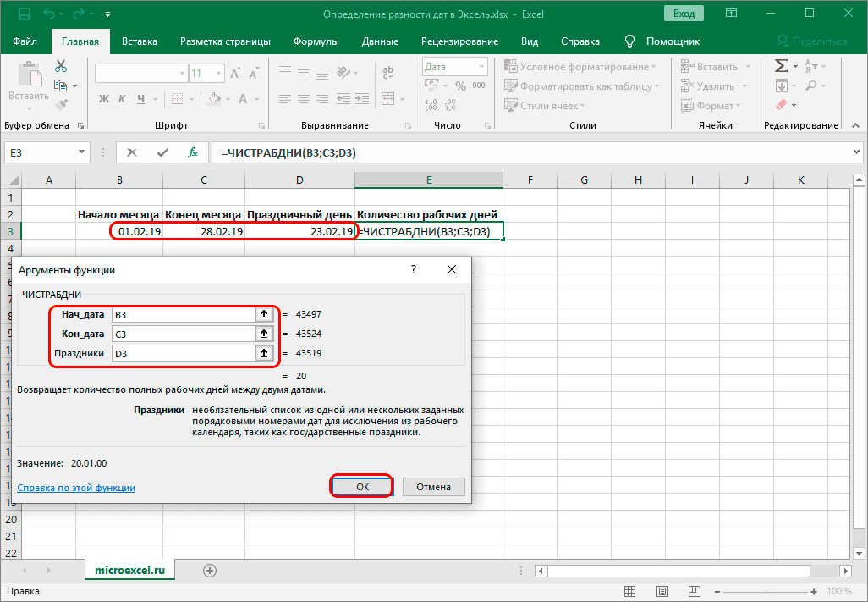
Task: Open the Name Box dropdown next to E3
Action: 82,152
